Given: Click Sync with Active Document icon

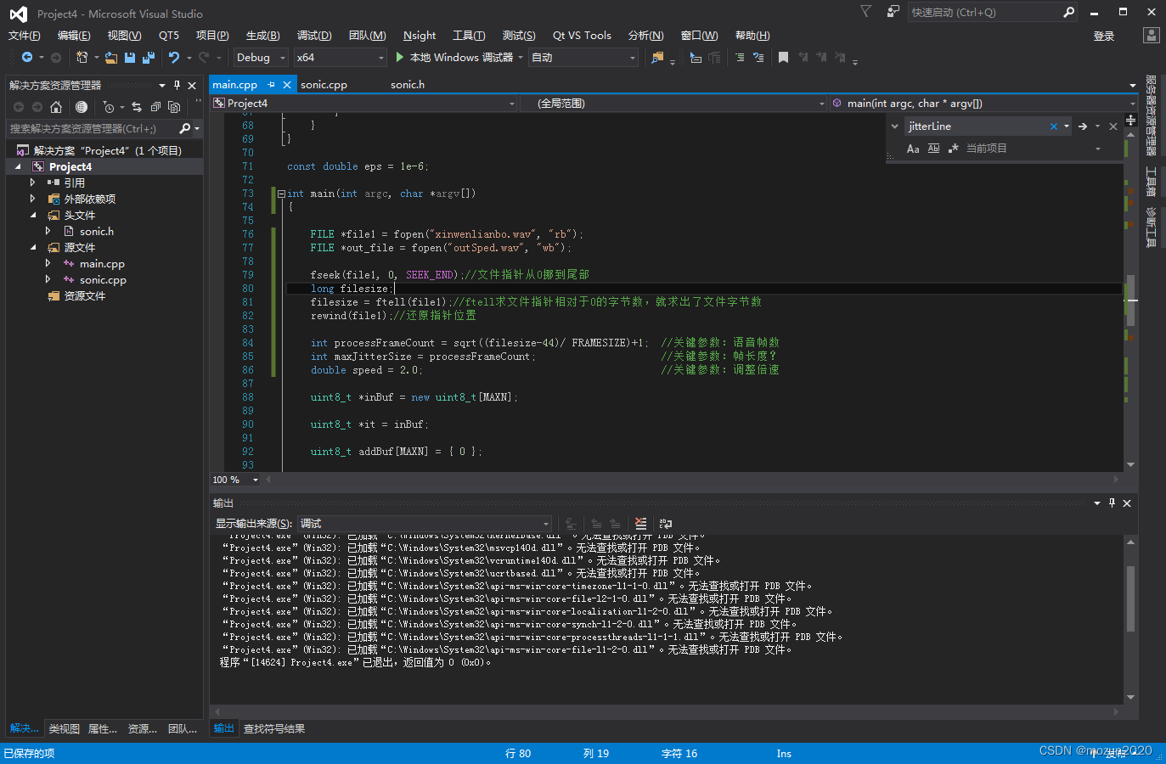Looking at the screenshot, I should [137, 107].
